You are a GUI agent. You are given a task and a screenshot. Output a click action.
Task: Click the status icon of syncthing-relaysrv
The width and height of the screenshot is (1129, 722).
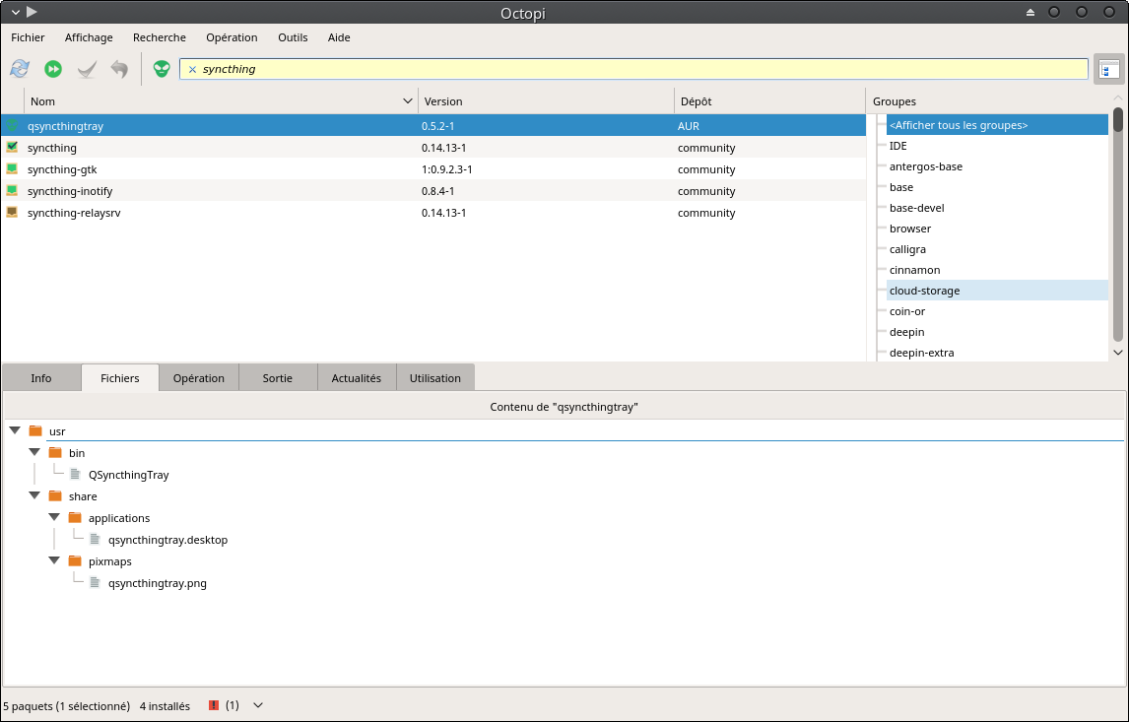(12, 212)
